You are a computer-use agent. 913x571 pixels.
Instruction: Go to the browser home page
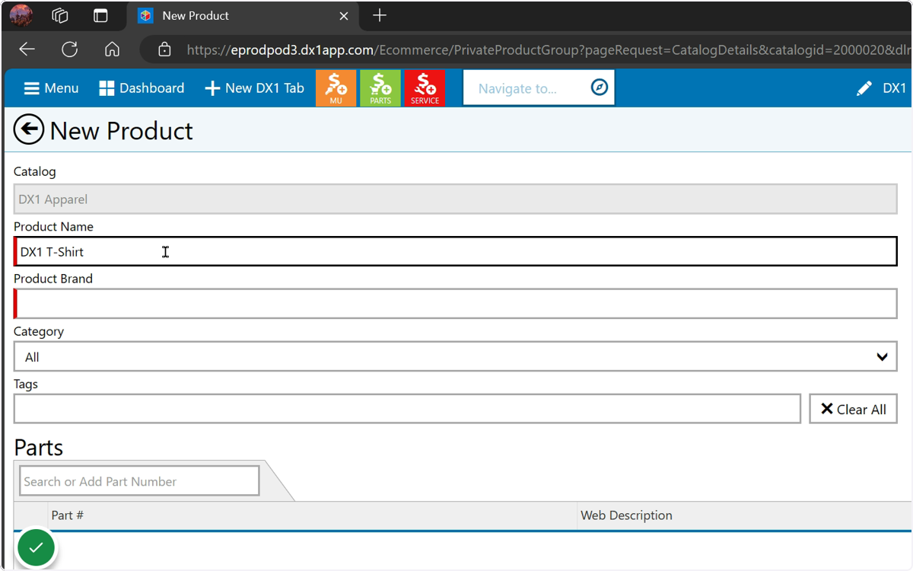(112, 49)
